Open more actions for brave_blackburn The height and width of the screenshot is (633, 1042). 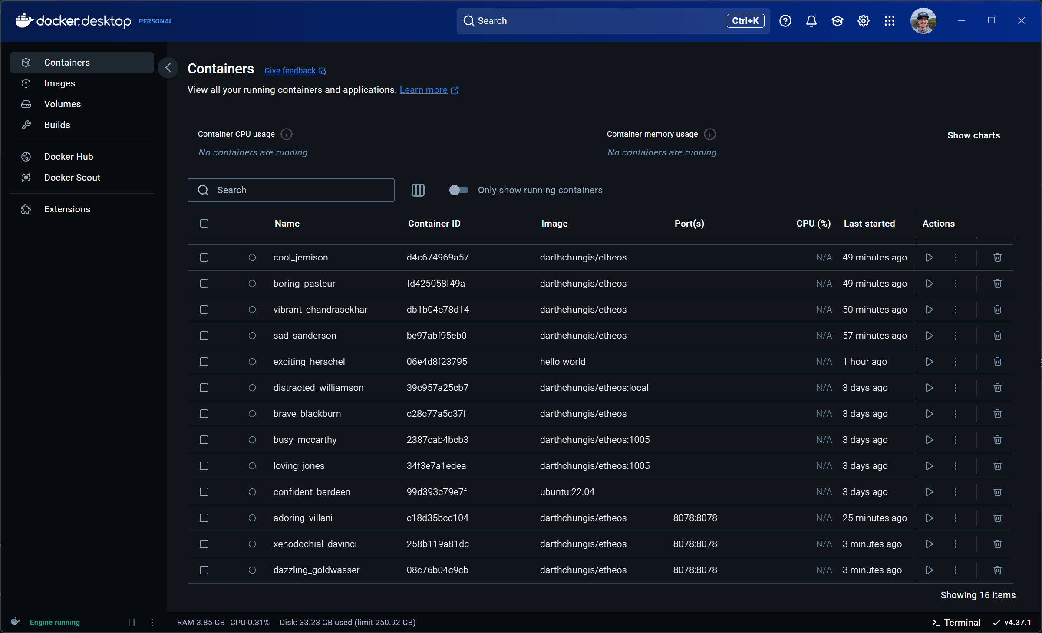pos(955,414)
